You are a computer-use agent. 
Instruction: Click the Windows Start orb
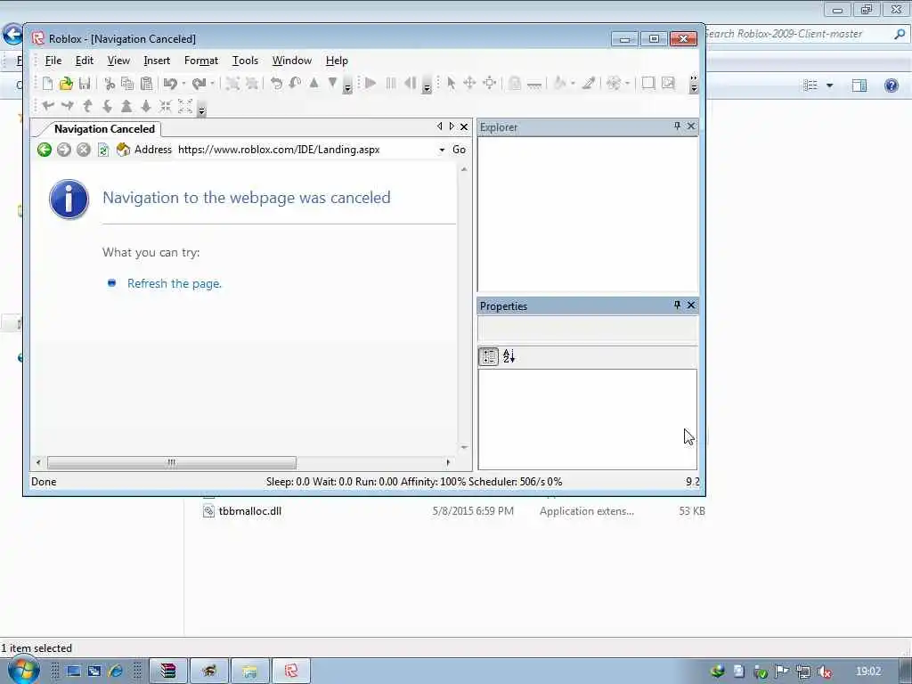coord(23,671)
